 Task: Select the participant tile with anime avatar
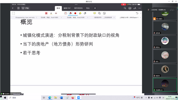[165, 42]
